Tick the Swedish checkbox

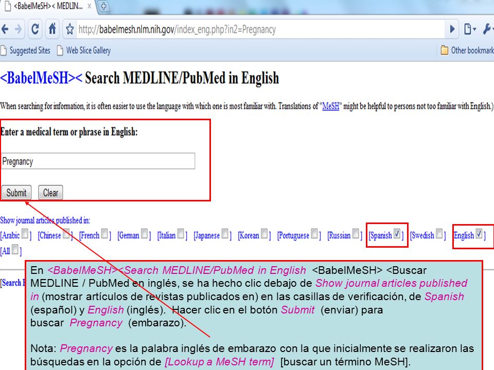pos(439,234)
